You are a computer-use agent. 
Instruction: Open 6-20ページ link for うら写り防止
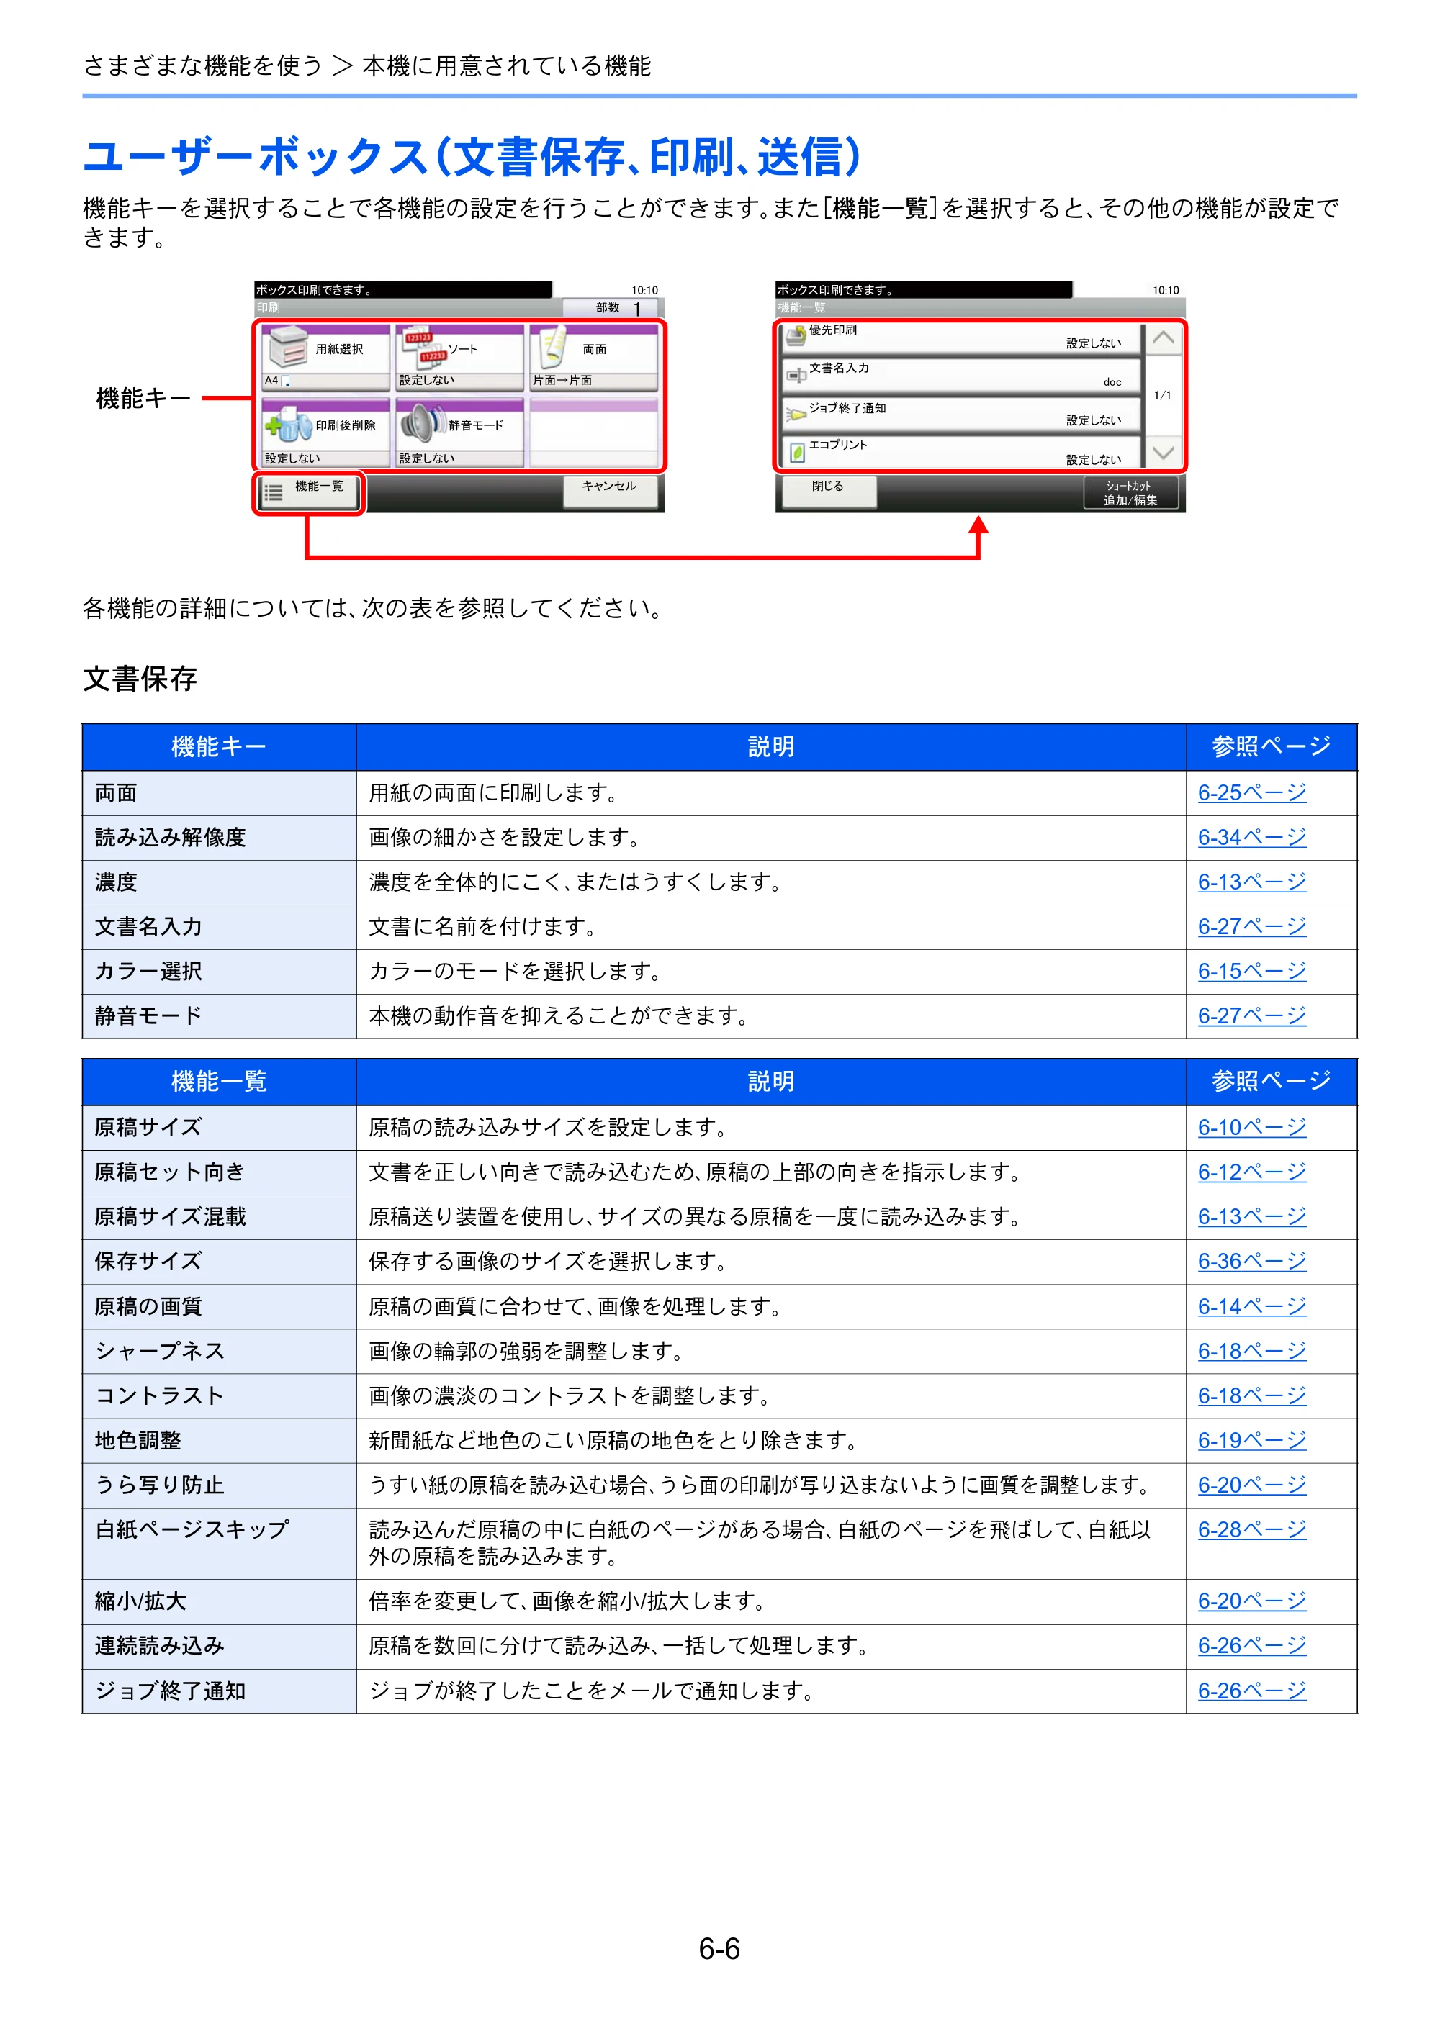click(x=1251, y=1485)
